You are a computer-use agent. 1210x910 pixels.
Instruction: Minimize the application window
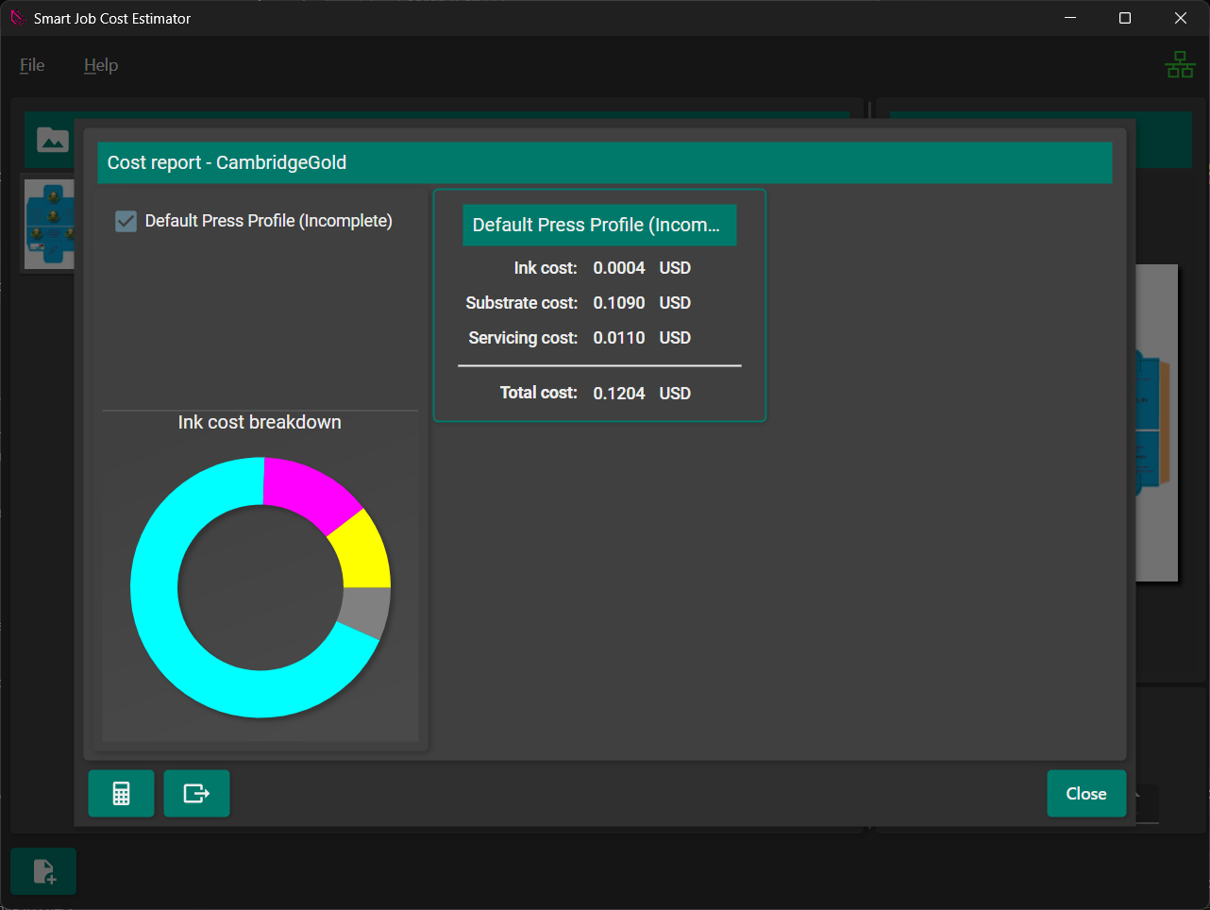1070,18
